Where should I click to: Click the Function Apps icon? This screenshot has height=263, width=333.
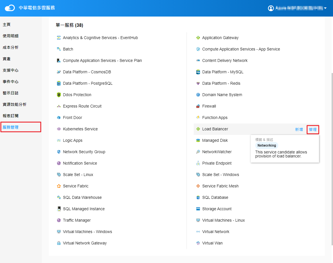[x=198, y=118]
